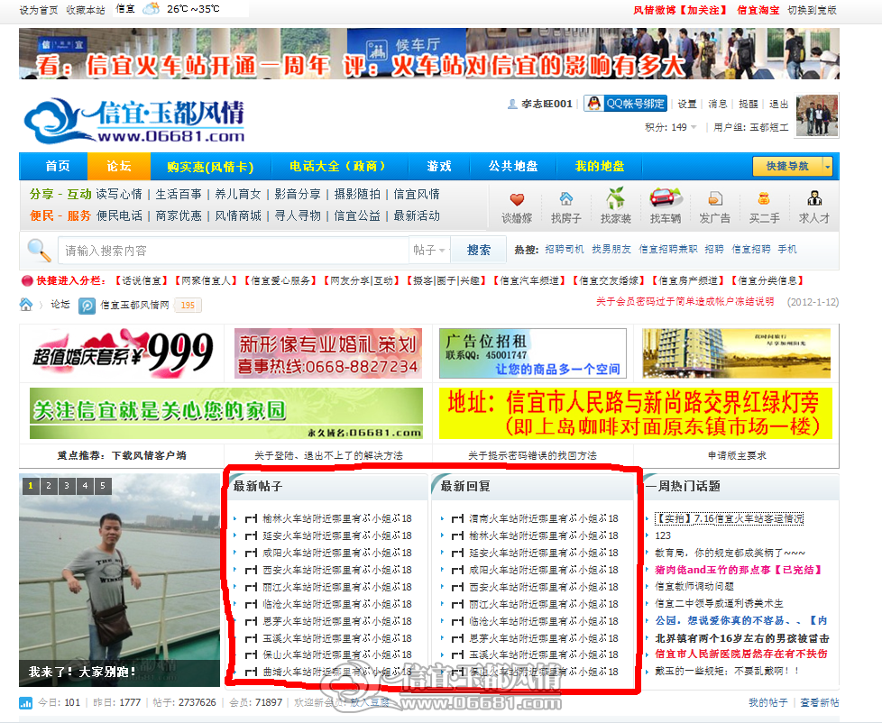Open the 求人才 person icon
The width and height of the screenshot is (882, 723).
814,198
